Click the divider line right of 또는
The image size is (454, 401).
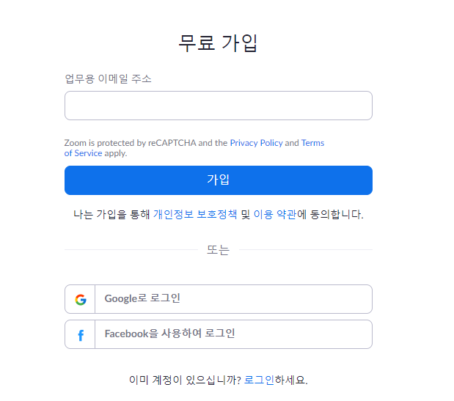tap(305, 250)
